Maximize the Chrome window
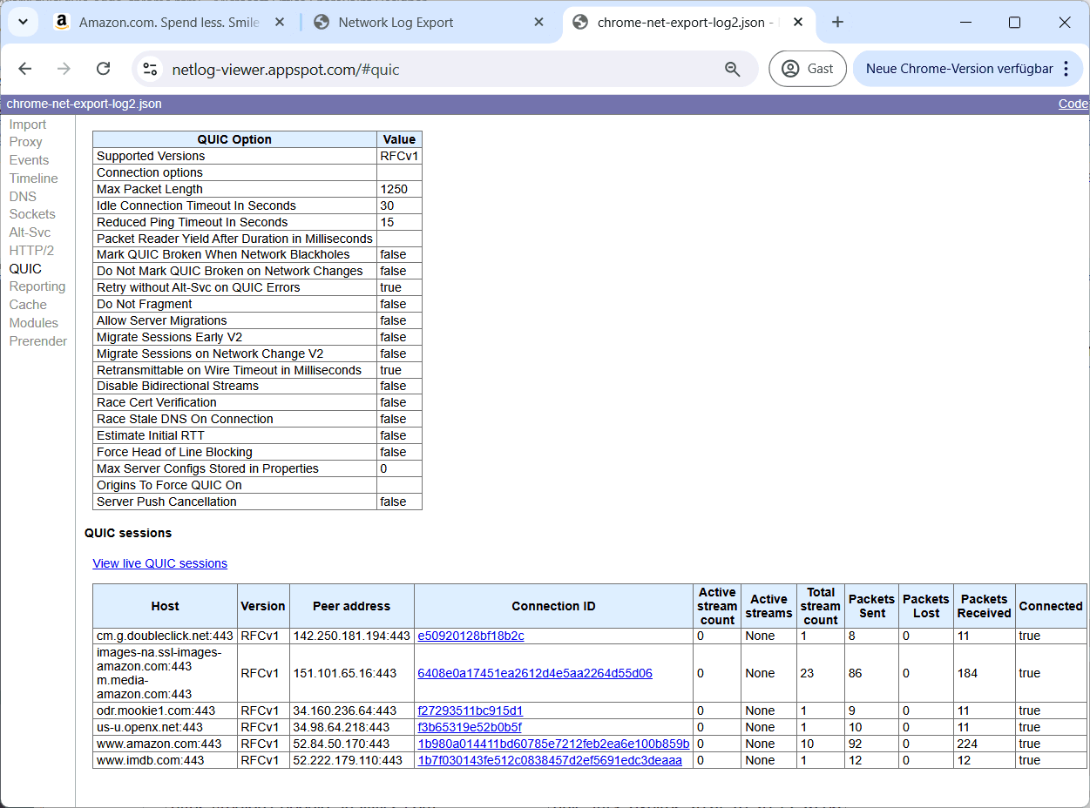The image size is (1090, 808). coord(1014,23)
